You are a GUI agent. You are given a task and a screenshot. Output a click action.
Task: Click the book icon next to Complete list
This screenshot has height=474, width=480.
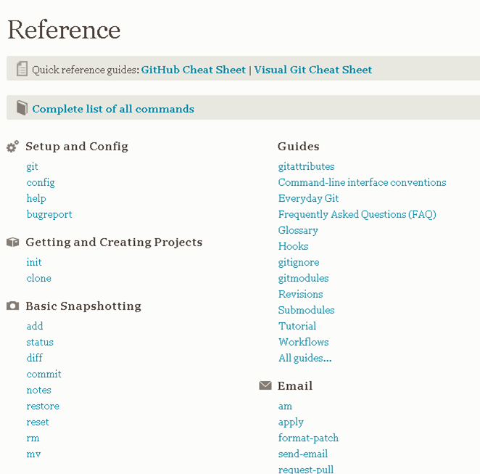pos(22,108)
